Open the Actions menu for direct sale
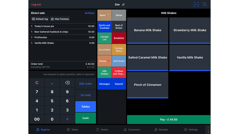Viewport: 239px width, 134px height. coord(90,13)
